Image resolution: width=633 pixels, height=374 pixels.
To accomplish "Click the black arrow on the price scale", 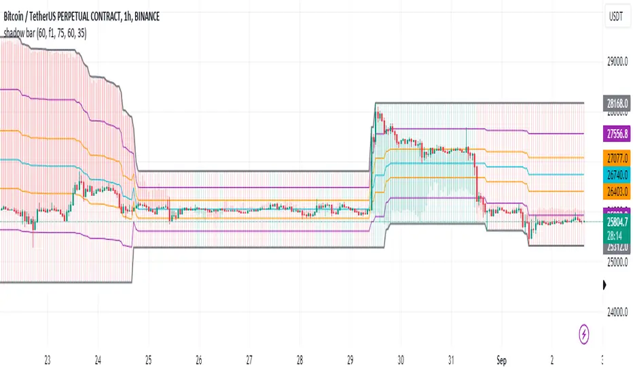I will tap(605, 286).
